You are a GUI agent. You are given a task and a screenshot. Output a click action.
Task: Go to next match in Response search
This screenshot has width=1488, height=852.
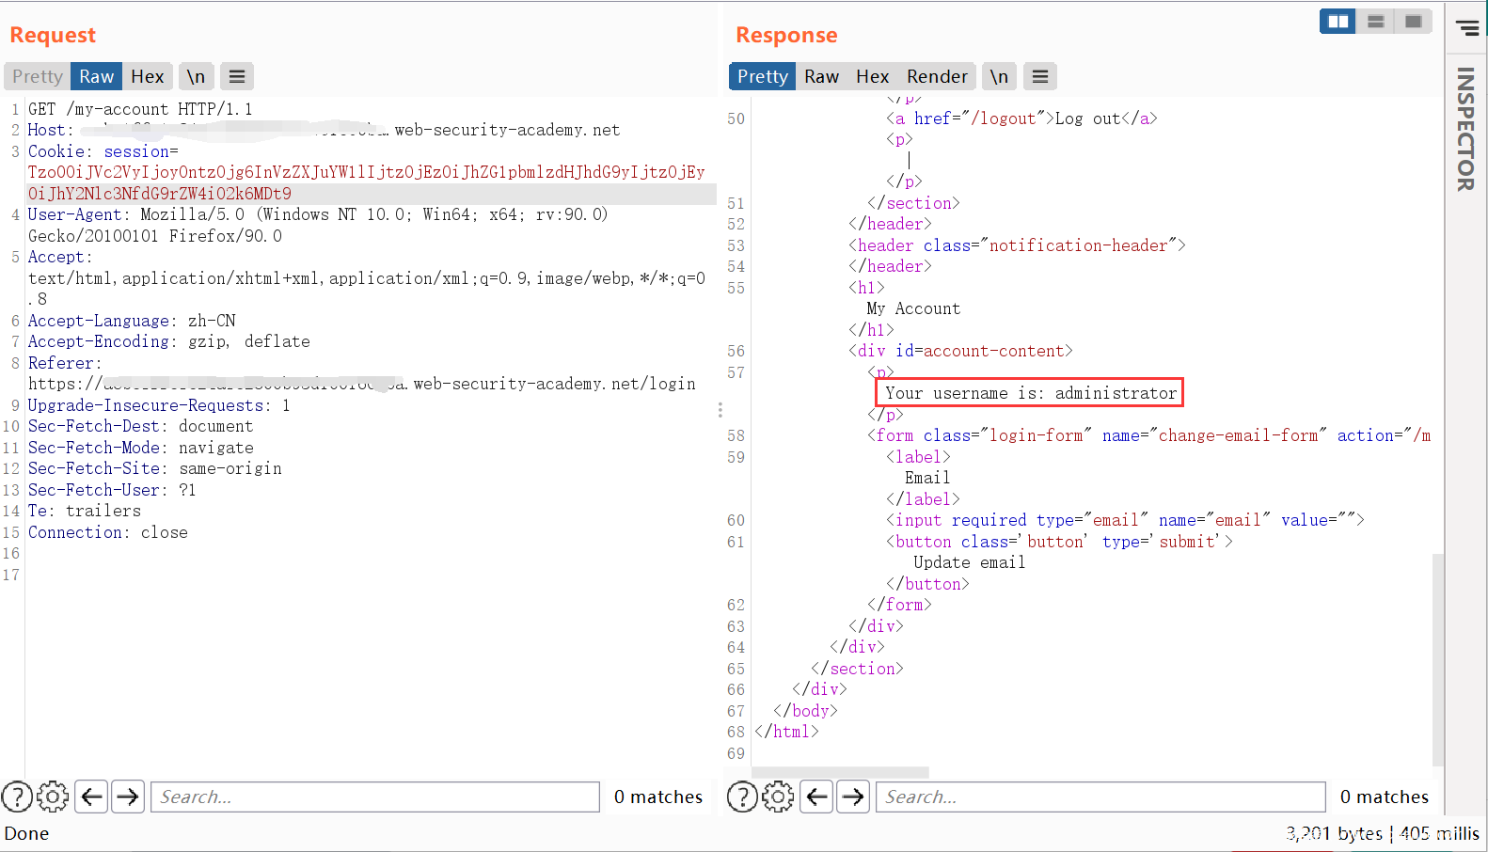[853, 797]
